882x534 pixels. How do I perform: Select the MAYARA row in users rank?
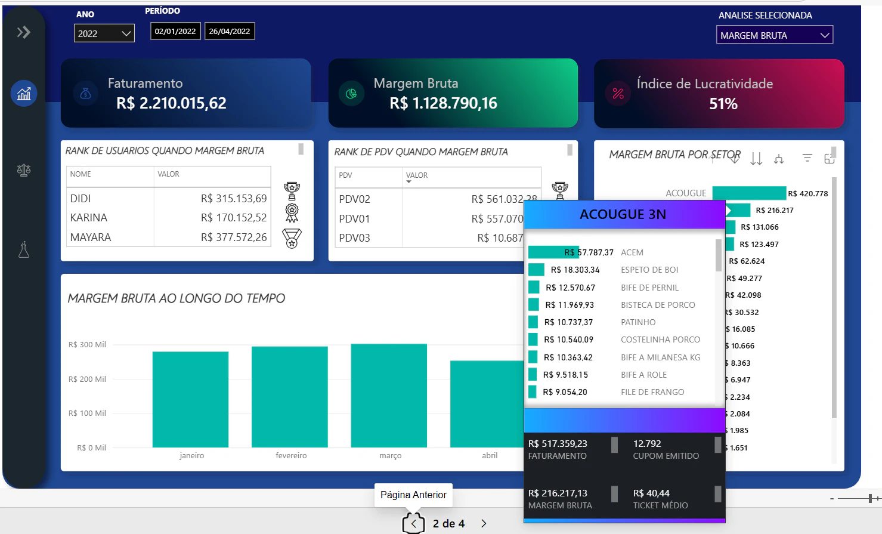click(169, 237)
